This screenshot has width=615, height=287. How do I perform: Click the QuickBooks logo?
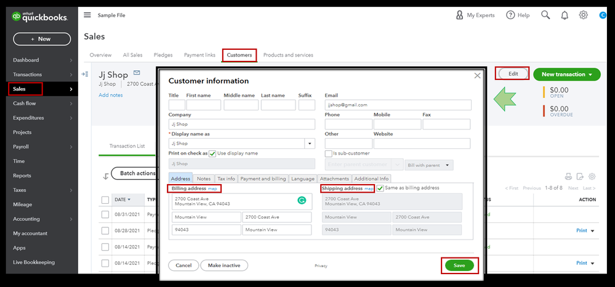pyautogui.click(x=39, y=17)
